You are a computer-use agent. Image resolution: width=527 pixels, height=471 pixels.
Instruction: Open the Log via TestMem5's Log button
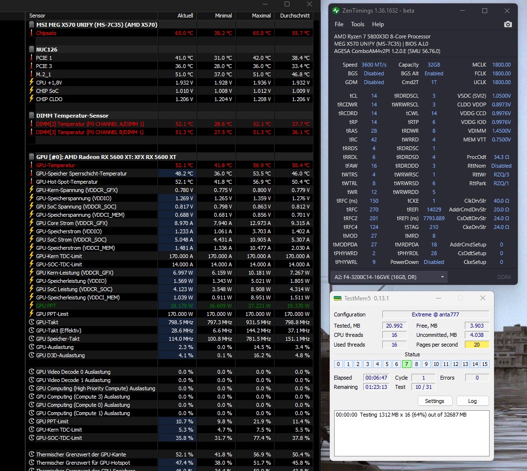[472, 401]
